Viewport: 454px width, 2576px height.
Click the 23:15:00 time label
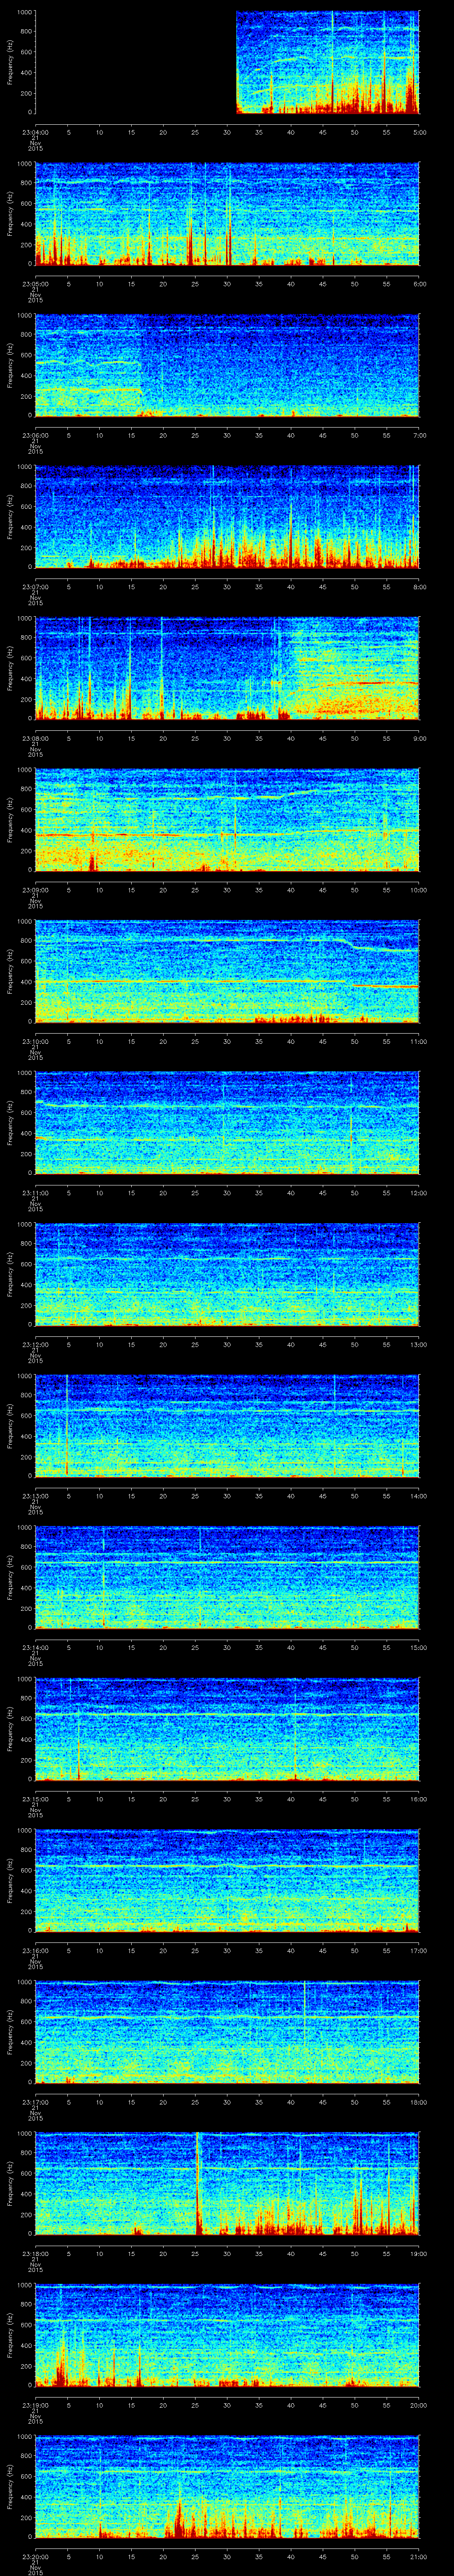click(36, 1800)
